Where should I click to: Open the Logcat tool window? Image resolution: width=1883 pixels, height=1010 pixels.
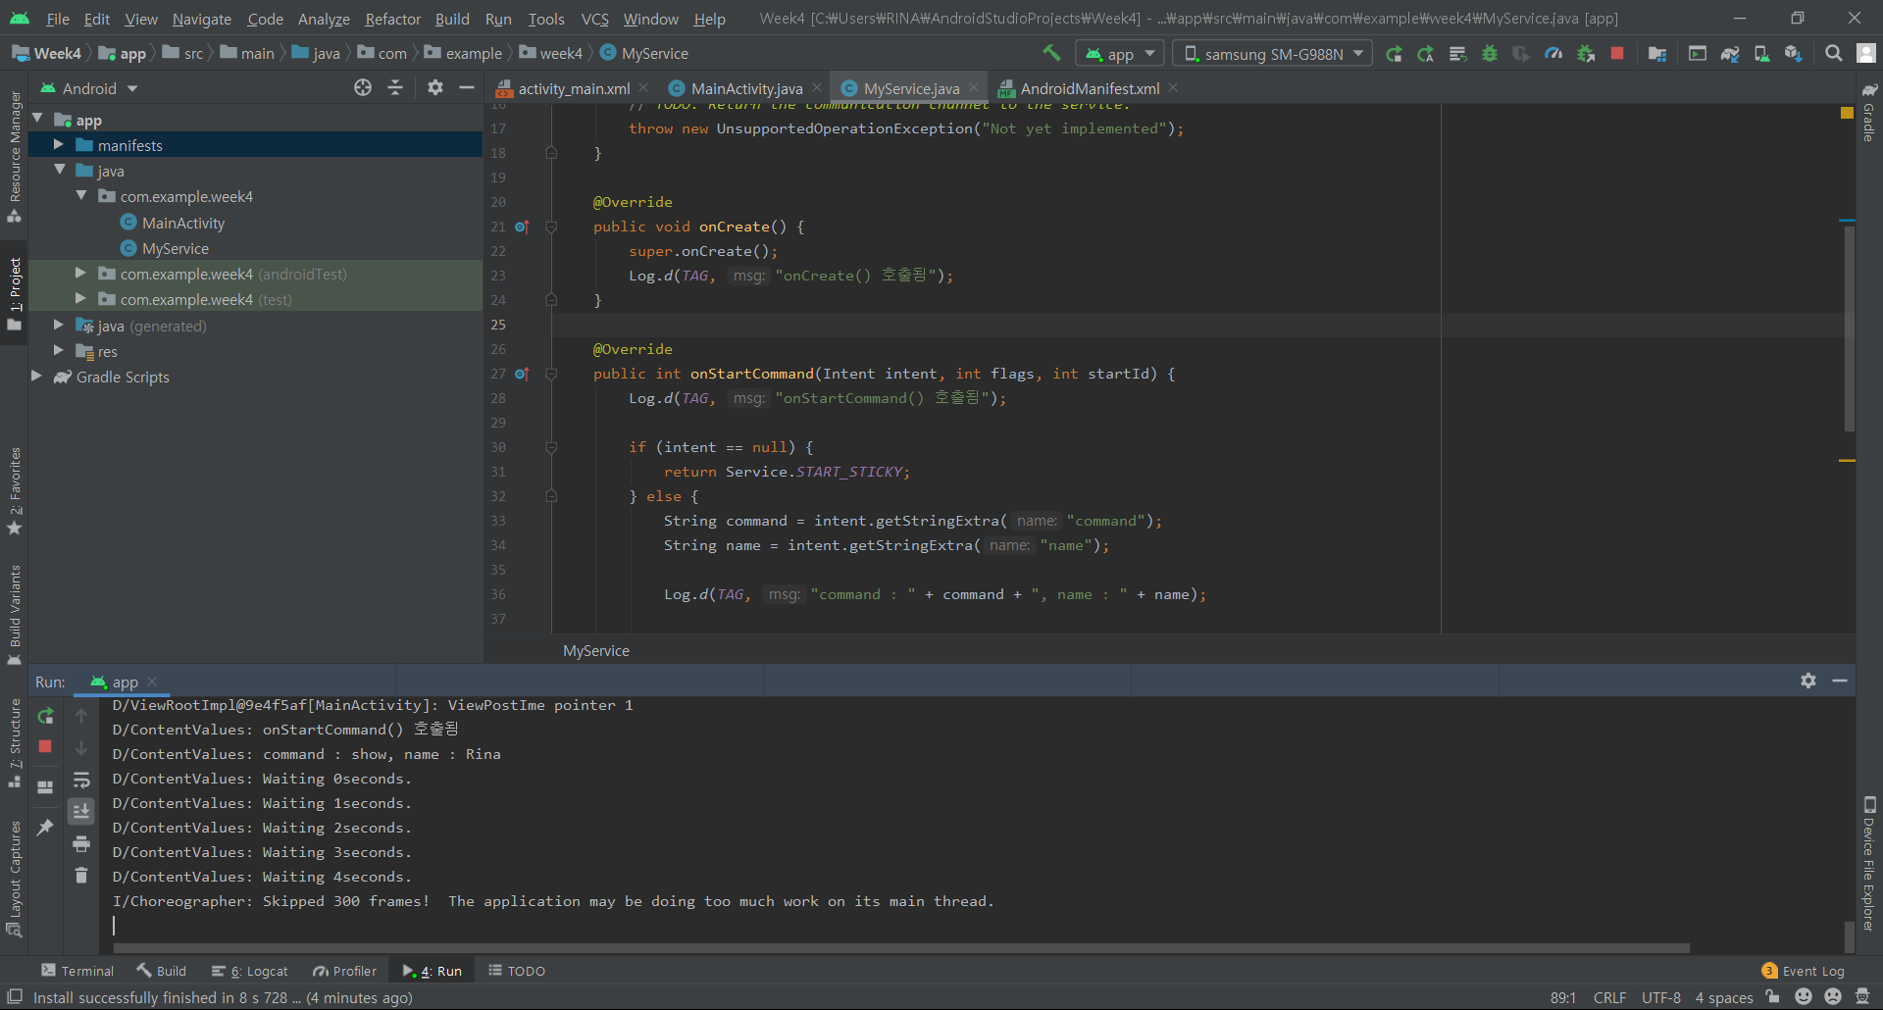click(x=250, y=971)
